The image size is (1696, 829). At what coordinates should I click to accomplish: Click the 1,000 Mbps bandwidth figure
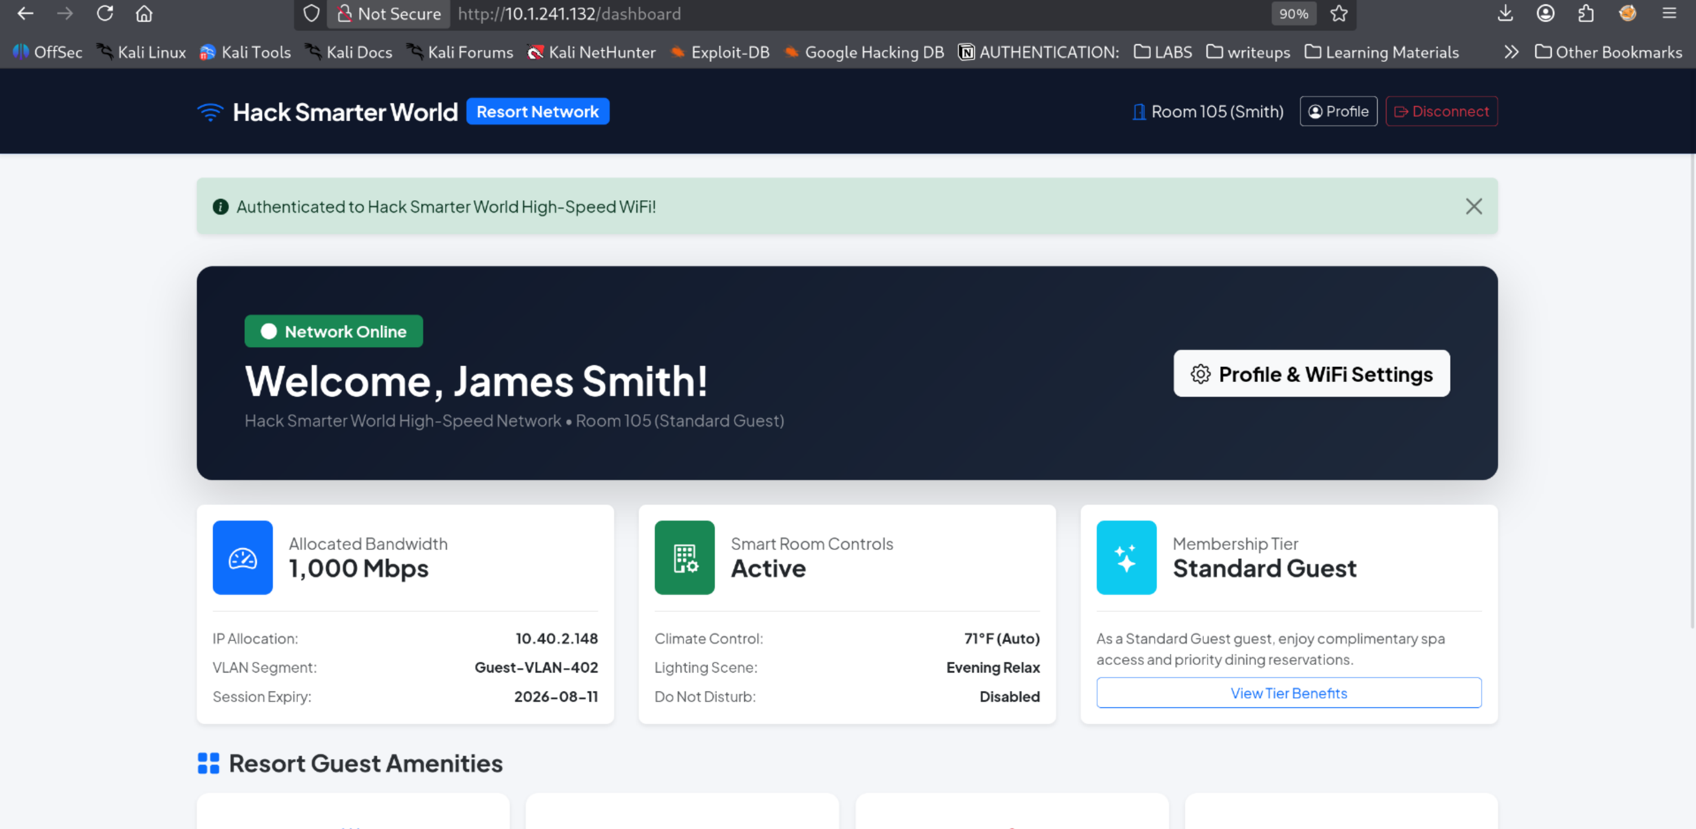358,568
